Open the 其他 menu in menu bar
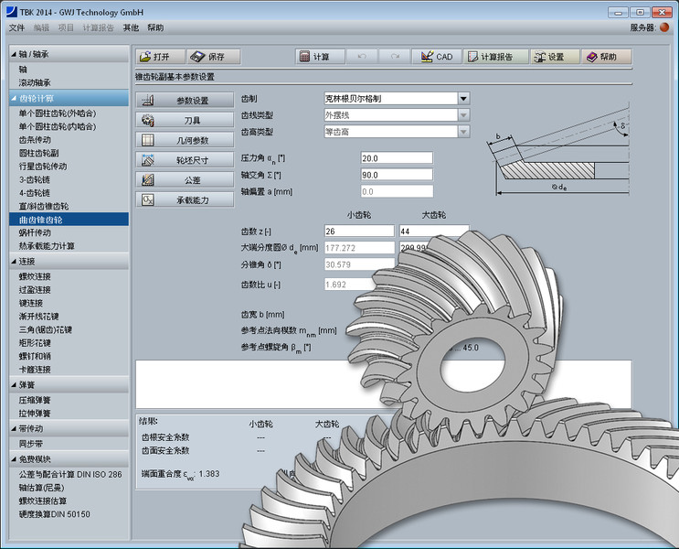 [132, 28]
